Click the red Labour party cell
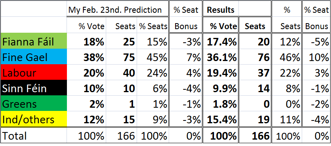The width and height of the screenshot is (331, 146). coord(34,72)
